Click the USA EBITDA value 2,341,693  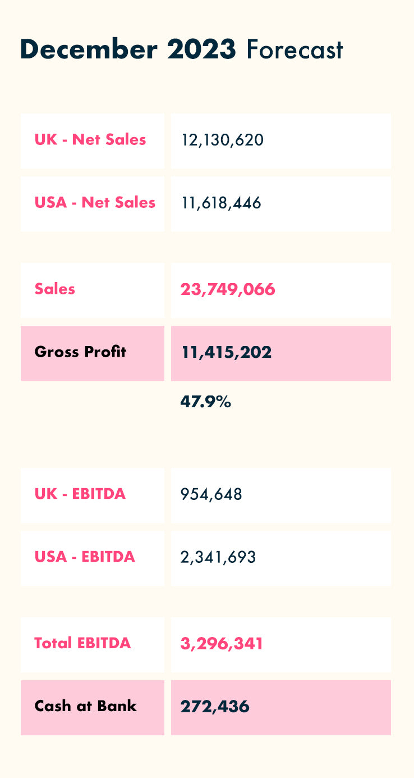click(x=218, y=558)
